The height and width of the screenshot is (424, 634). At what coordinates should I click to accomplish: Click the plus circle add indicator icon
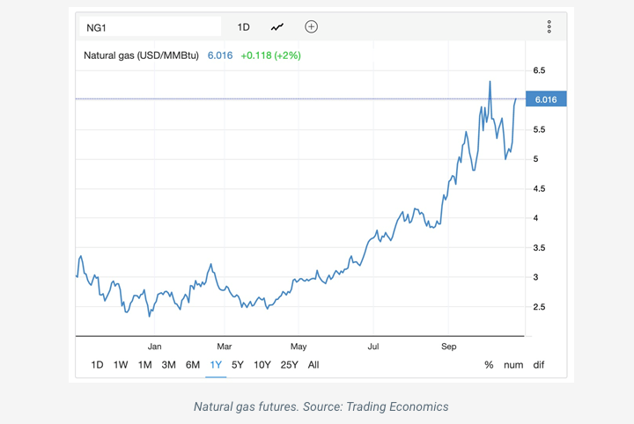pyautogui.click(x=311, y=27)
